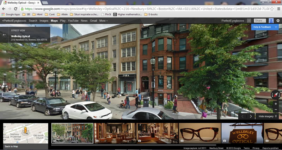Select the Wellesley Optical browser tab
This screenshot has width=282, height=150.
[x=21, y=3]
